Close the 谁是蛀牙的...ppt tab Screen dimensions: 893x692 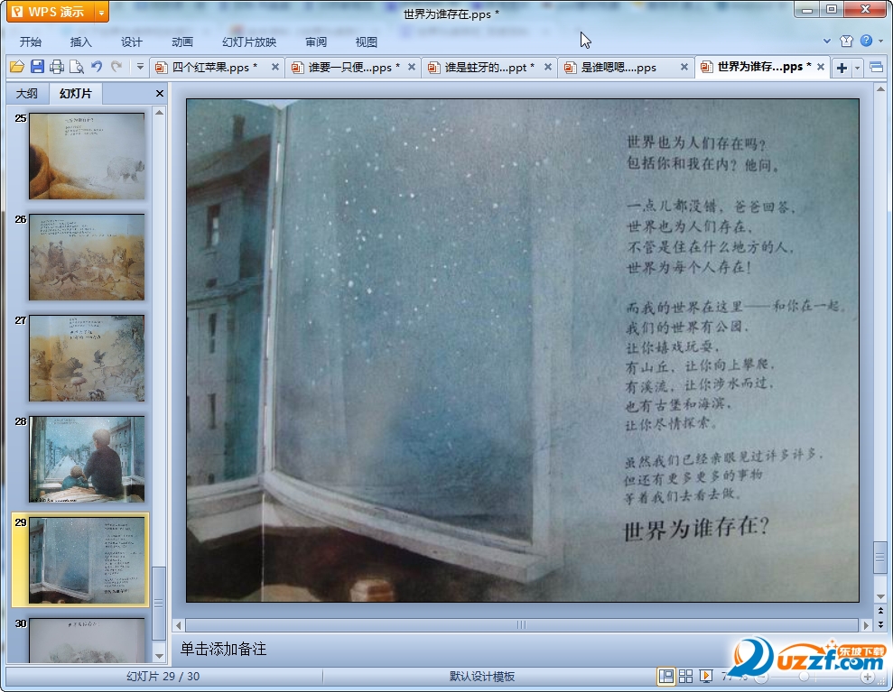point(548,67)
